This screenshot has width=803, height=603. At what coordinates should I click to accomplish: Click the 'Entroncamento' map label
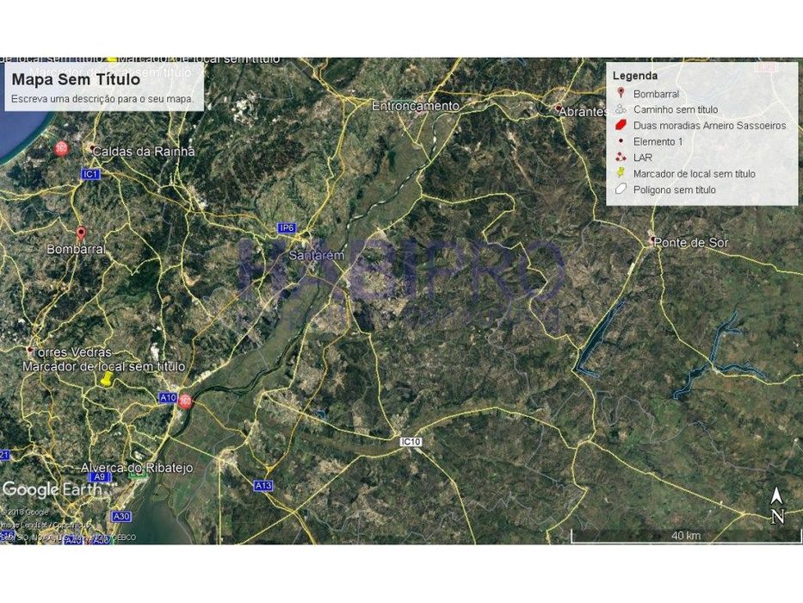(x=416, y=106)
